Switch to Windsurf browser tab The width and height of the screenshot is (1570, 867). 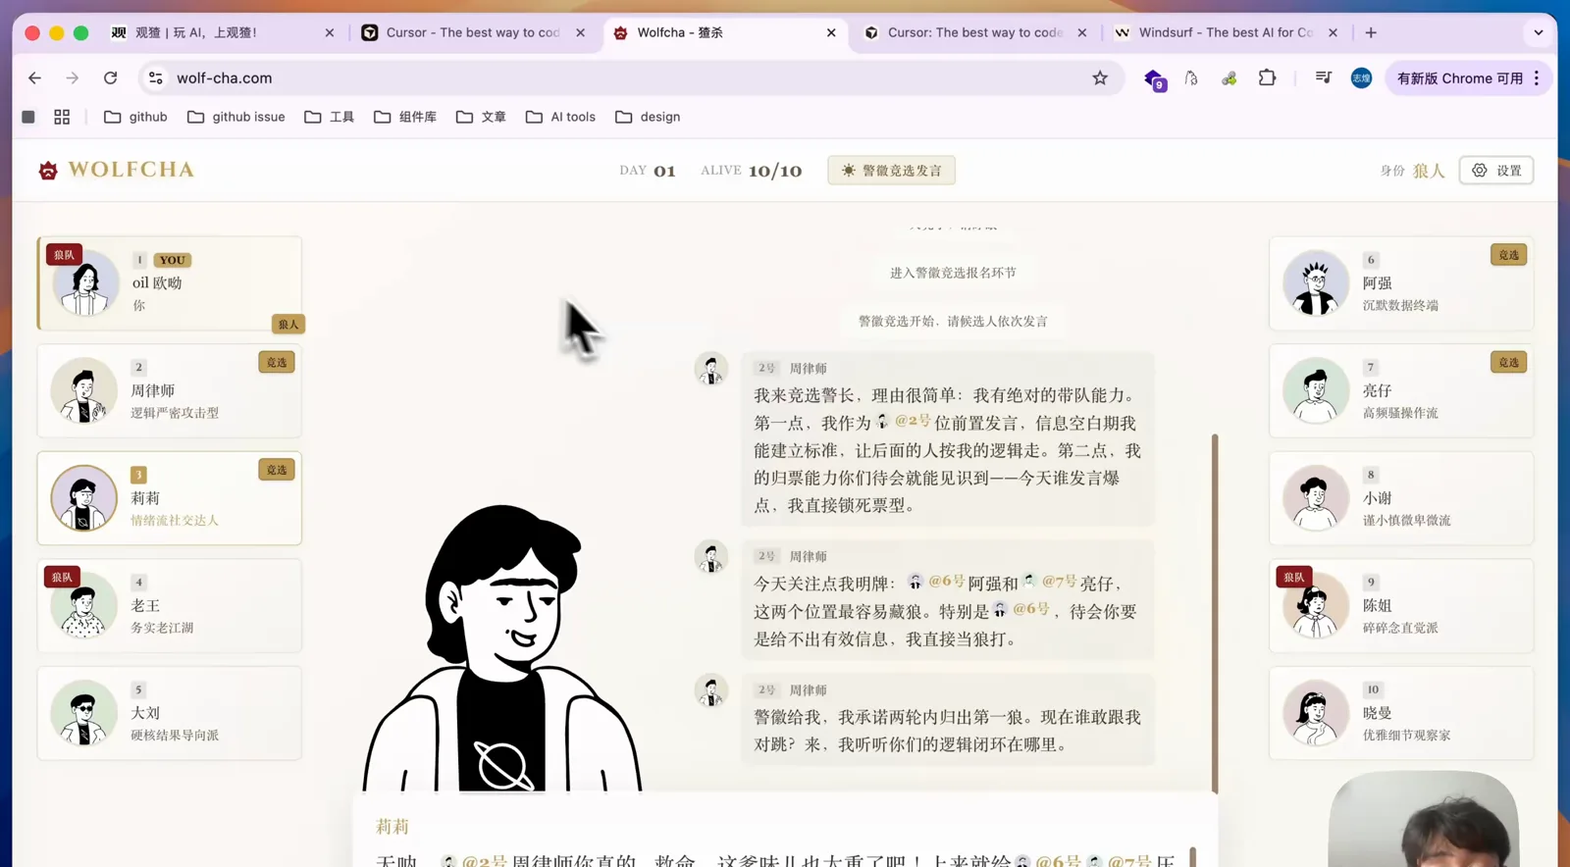(1226, 32)
